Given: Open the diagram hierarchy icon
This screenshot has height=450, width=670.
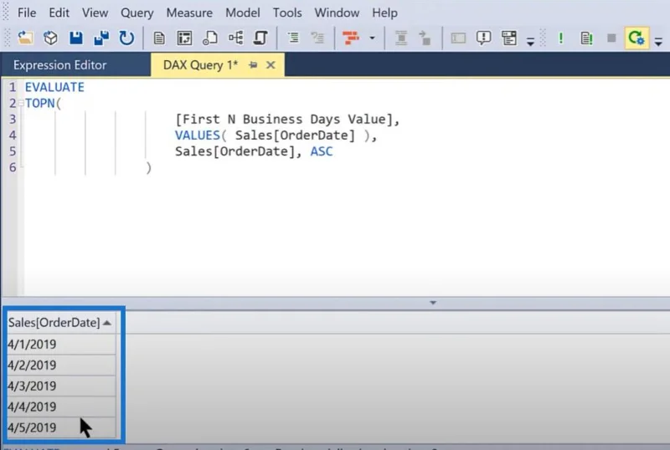Looking at the screenshot, I should point(235,38).
